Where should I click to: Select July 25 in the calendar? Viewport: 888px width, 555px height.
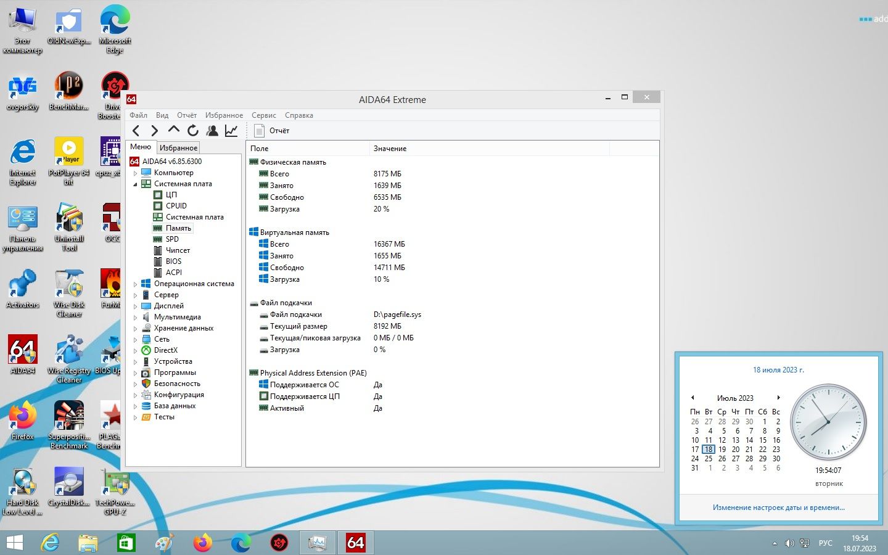pos(709,459)
